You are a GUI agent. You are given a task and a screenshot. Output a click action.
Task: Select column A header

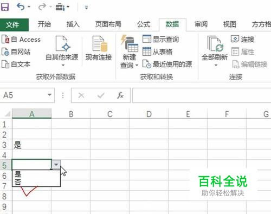tap(32, 114)
